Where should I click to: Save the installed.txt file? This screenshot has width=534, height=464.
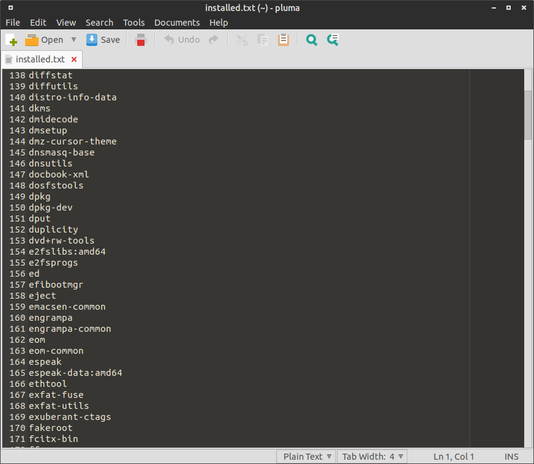pyautogui.click(x=103, y=39)
